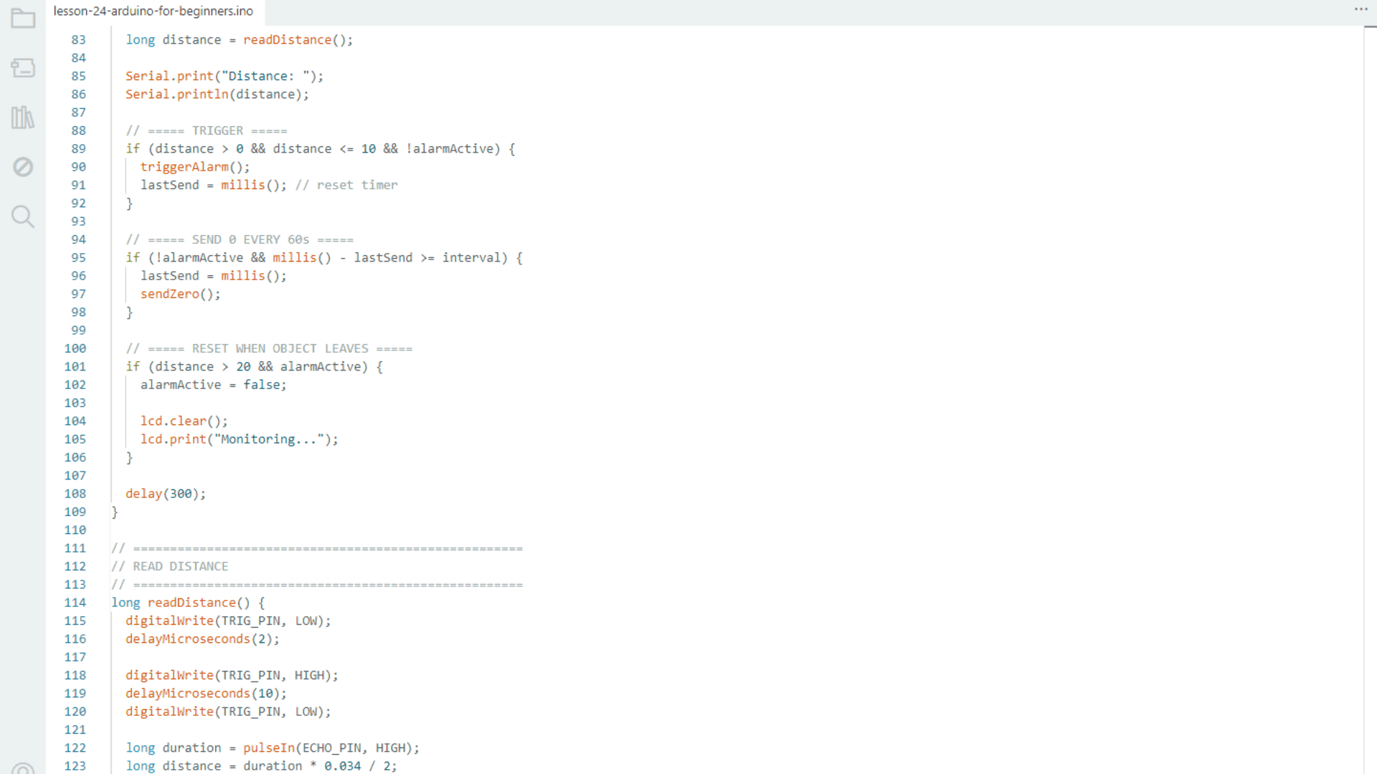Open the Library Manager sidebar icon

tap(23, 118)
